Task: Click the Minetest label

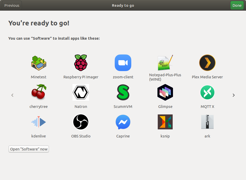Action: 39,77
